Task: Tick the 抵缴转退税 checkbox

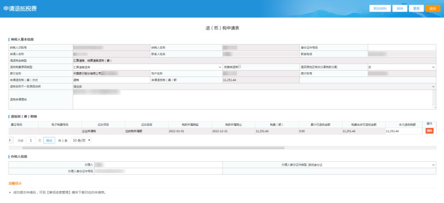Action: 240,66
